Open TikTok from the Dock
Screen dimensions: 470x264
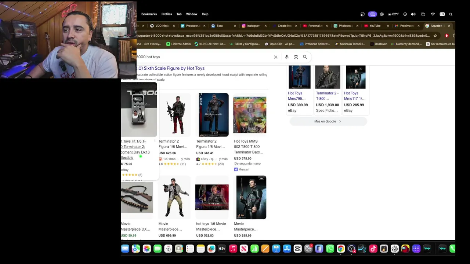[x=373, y=249]
